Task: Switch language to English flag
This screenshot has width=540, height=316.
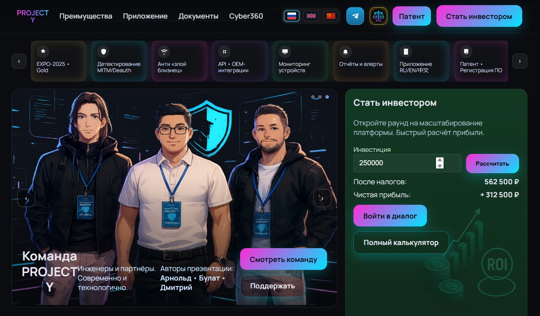Action: [312, 16]
